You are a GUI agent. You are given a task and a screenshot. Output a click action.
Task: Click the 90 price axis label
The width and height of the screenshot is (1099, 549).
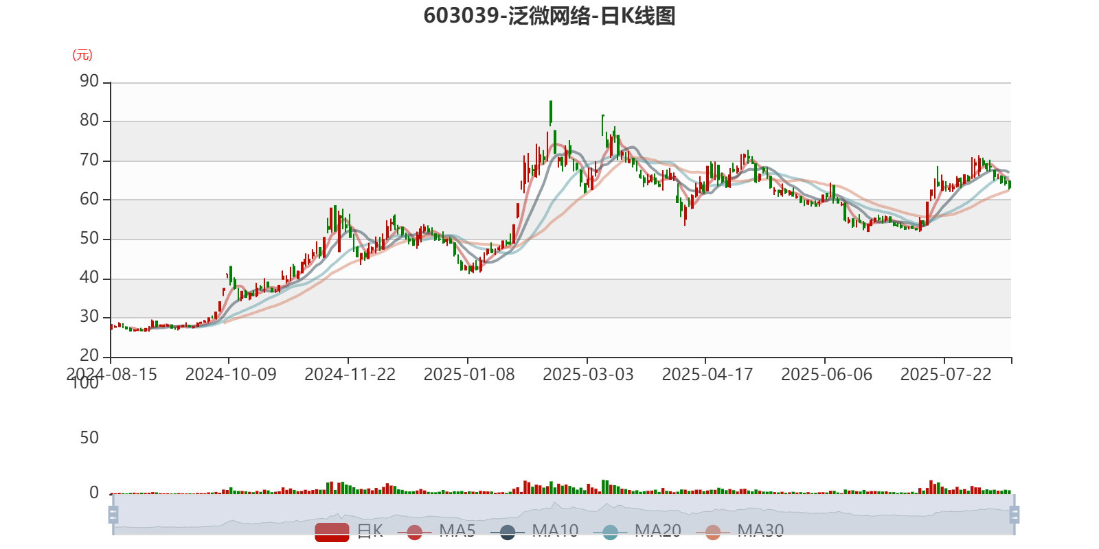pyautogui.click(x=89, y=81)
